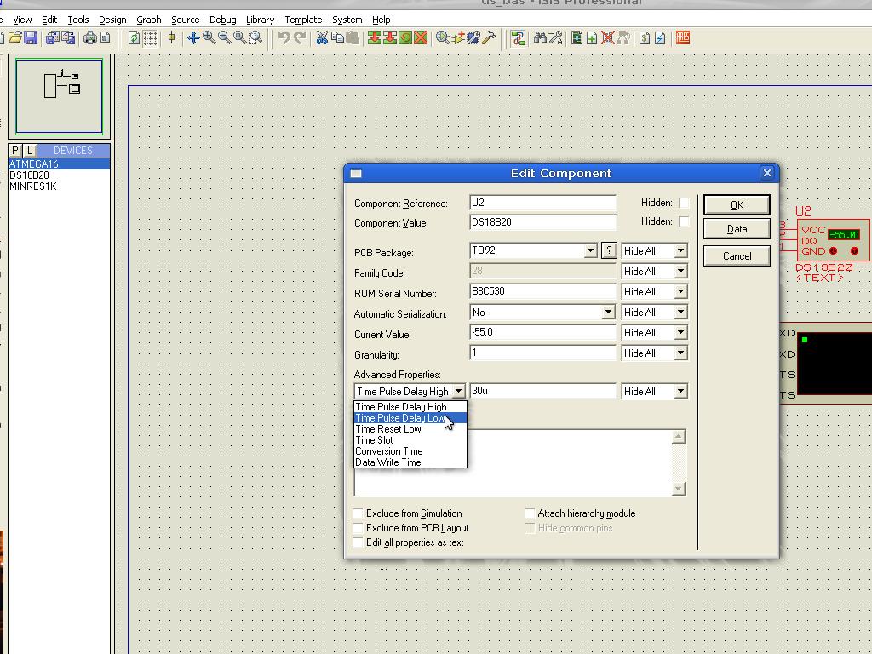The height and width of the screenshot is (654, 872).
Task: Click the Cut scissors icon
Action: pyautogui.click(x=322, y=37)
